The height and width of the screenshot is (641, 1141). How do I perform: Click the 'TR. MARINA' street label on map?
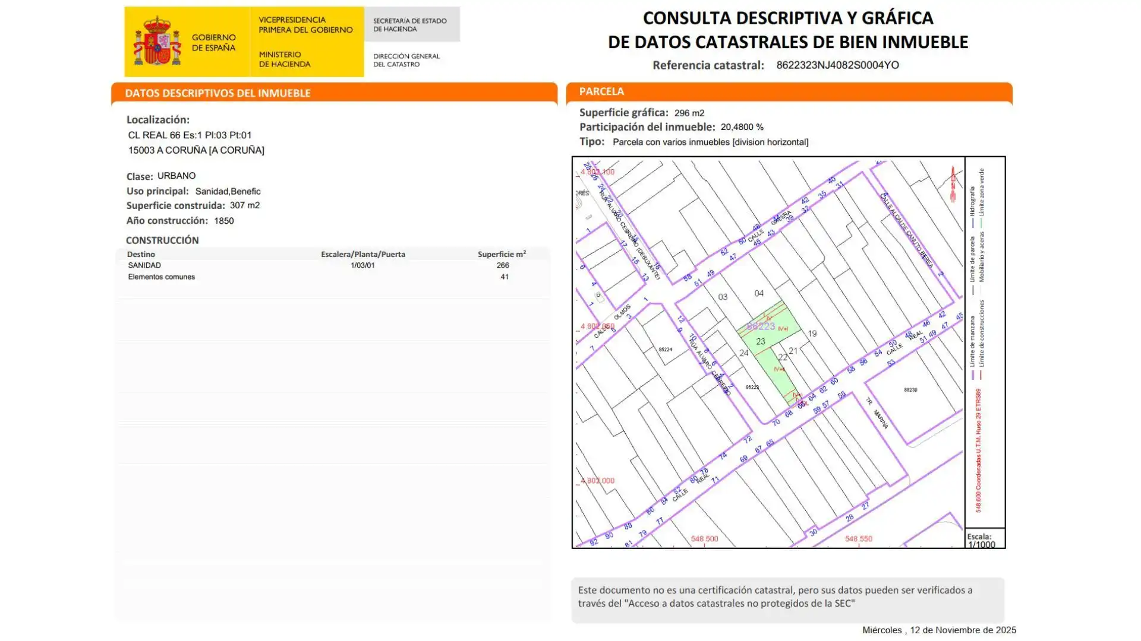tap(877, 413)
